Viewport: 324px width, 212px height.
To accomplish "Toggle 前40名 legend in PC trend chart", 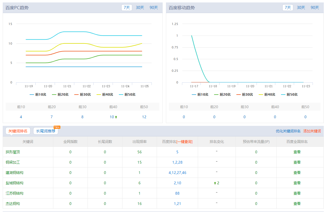I will 105,95.
